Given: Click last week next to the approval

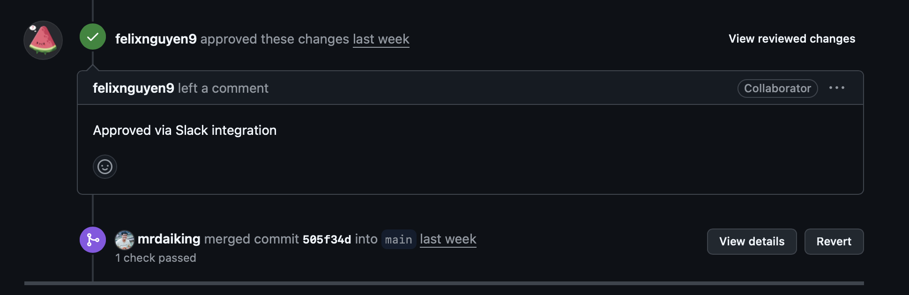Looking at the screenshot, I should (x=380, y=39).
